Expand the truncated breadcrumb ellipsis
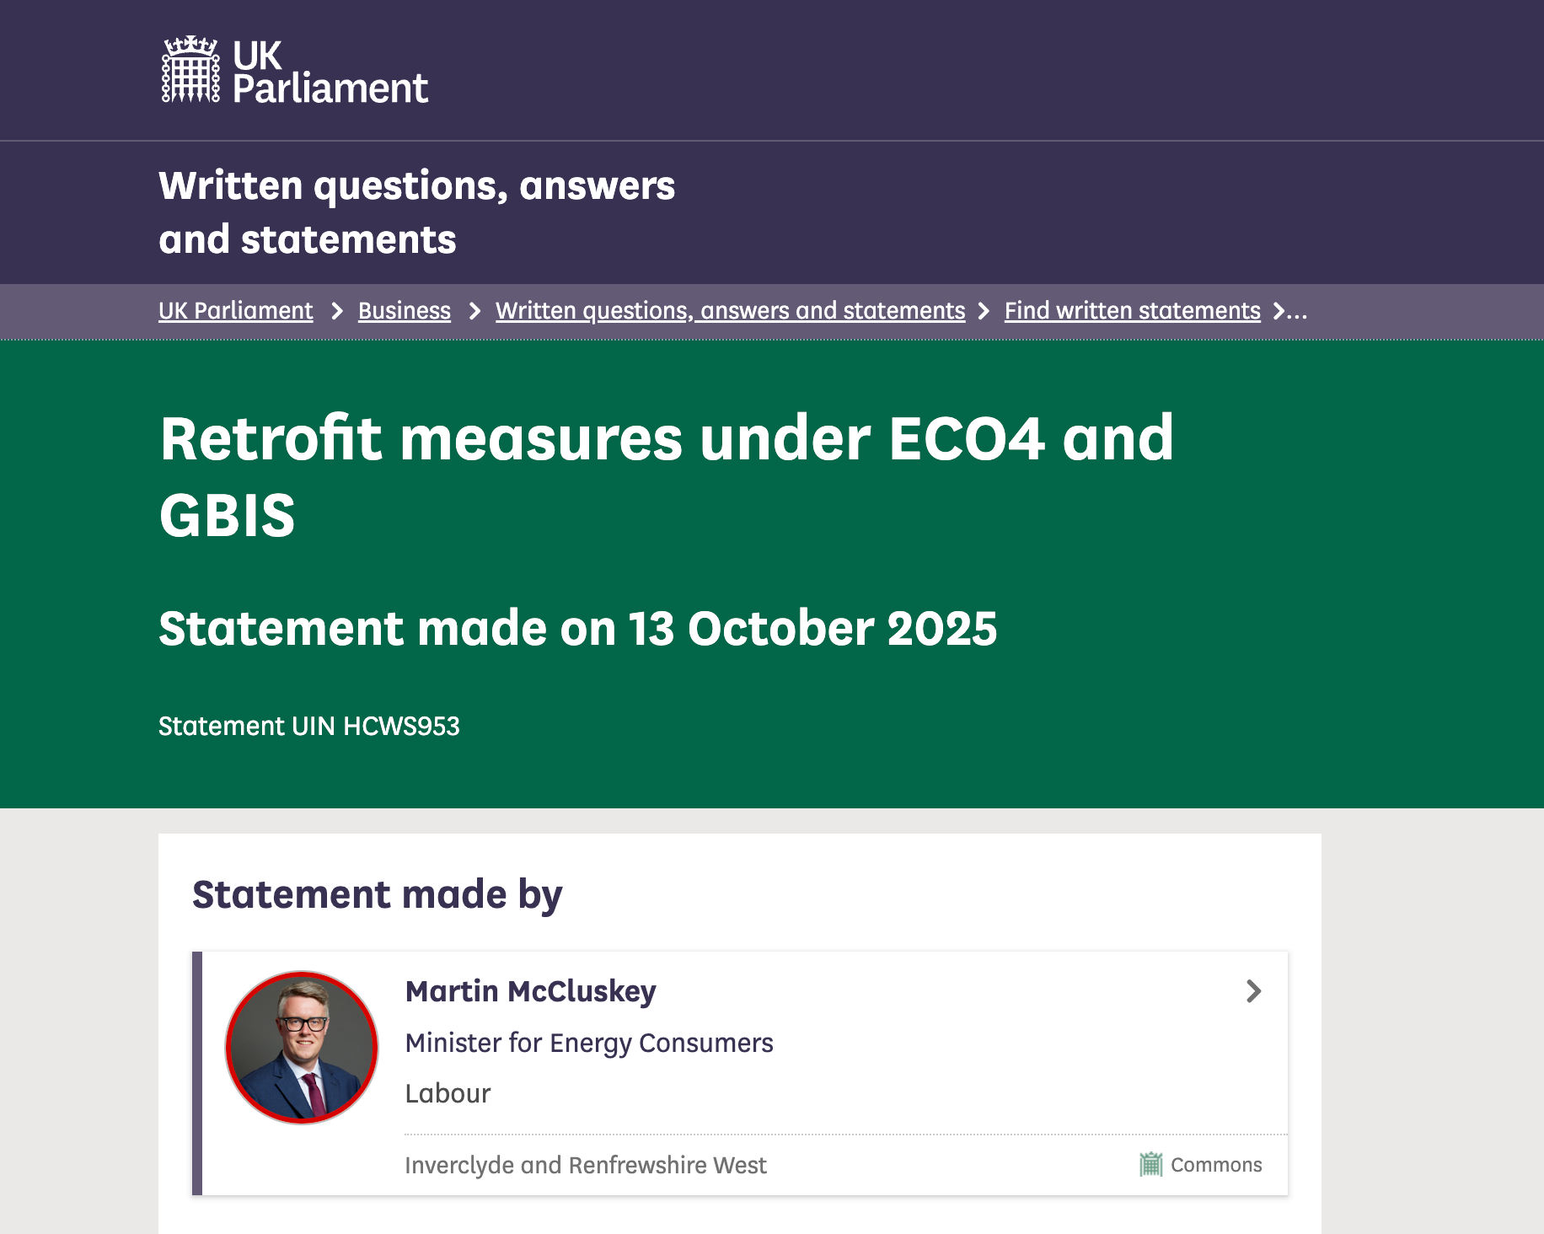The image size is (1544, 1234). coord(1298,312)
